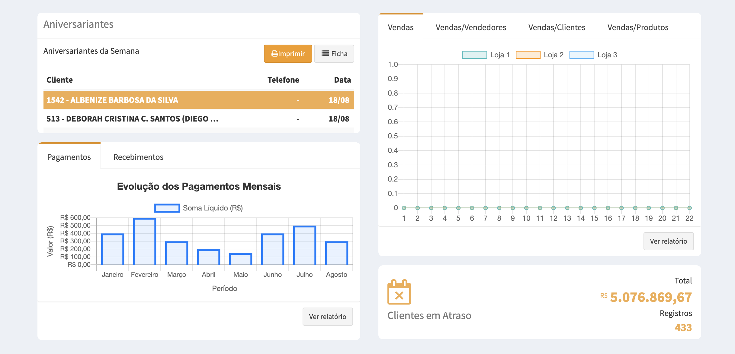Click Ver relatório under sales chart
The height and width of the screenshot is (354, 735).
pos(668,241)
